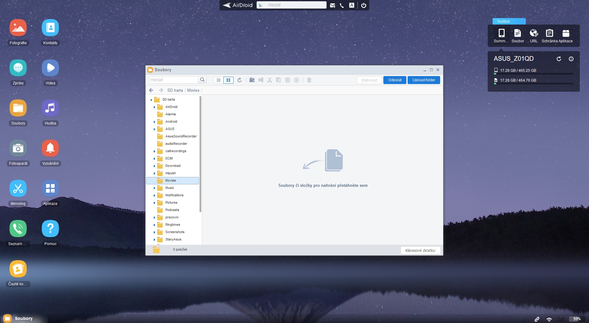Go forward using the right arrow

(x=161, y=90)
